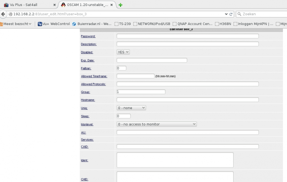Viewport: 287px width, 182px height.
Task: Close the Vu Plus - Sat4all tab
Action: coord(55,5)
